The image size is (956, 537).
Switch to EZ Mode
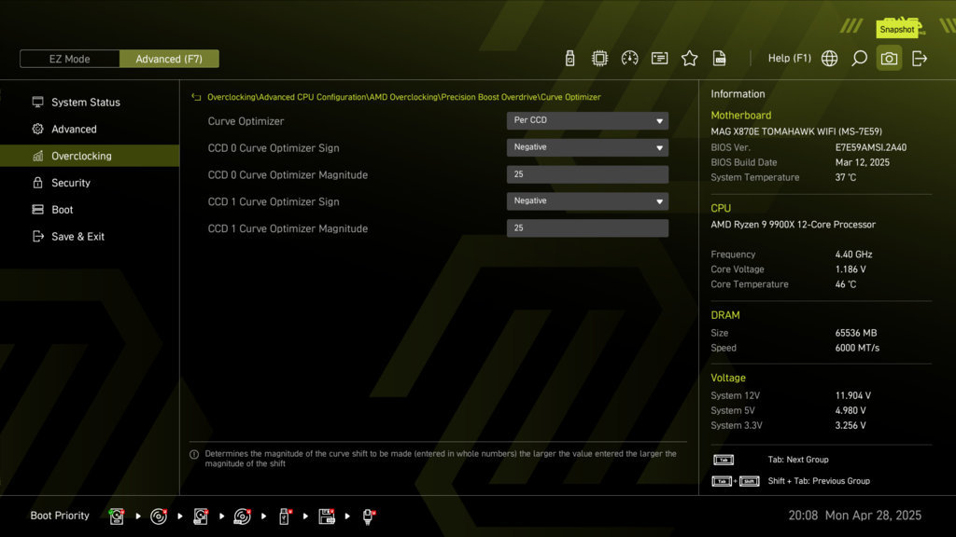[69, 59]
